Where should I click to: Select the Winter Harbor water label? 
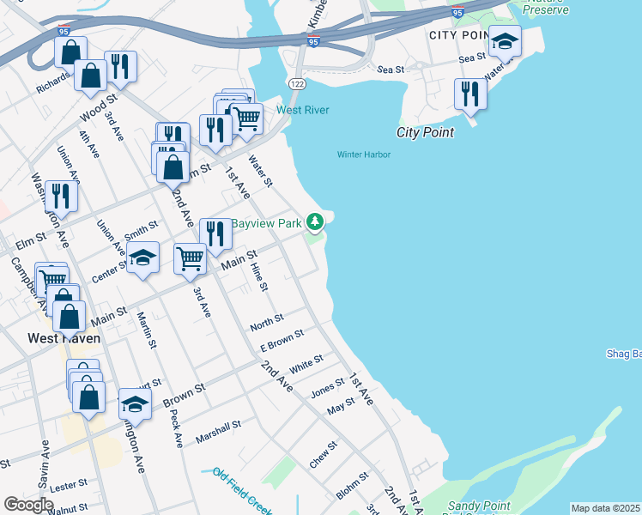tap(364, 154)
